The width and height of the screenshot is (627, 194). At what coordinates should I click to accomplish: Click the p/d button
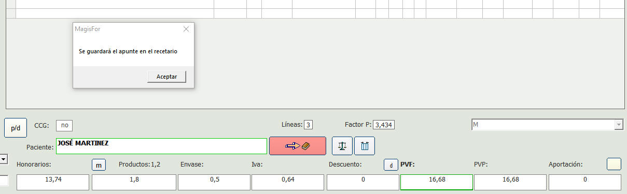point(16,128)
